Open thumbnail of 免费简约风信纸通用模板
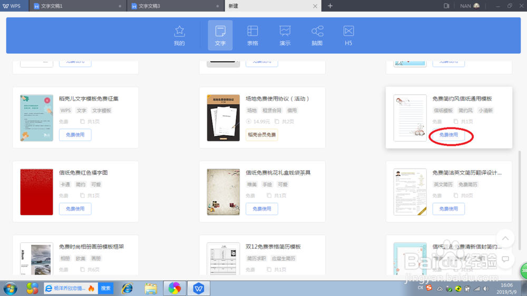 point(410,118)
